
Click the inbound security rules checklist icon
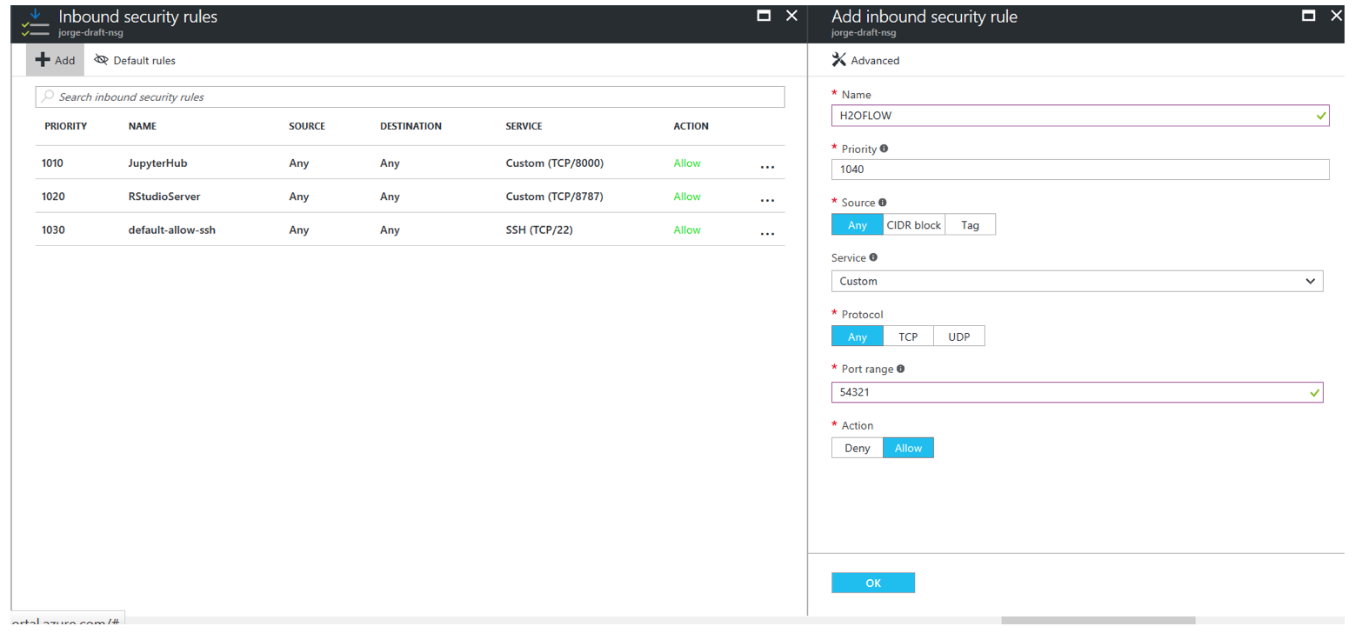35,23
